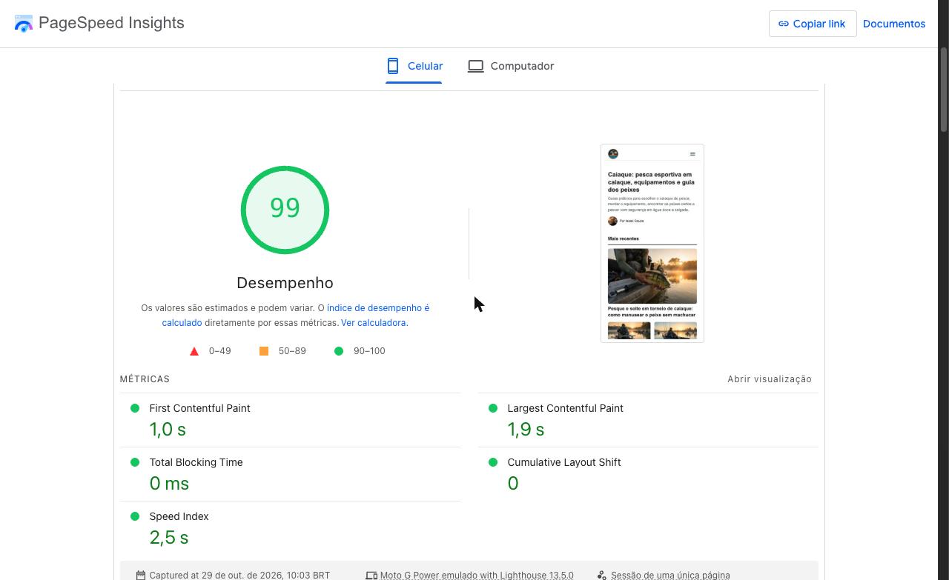Click the mobile page screenshot thumbnail

pyautogui.click(x=652, y=243)
